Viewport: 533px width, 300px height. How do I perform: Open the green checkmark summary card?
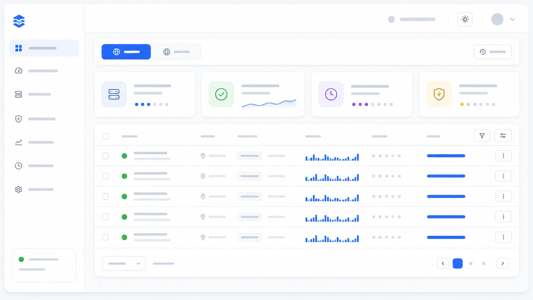253,94
